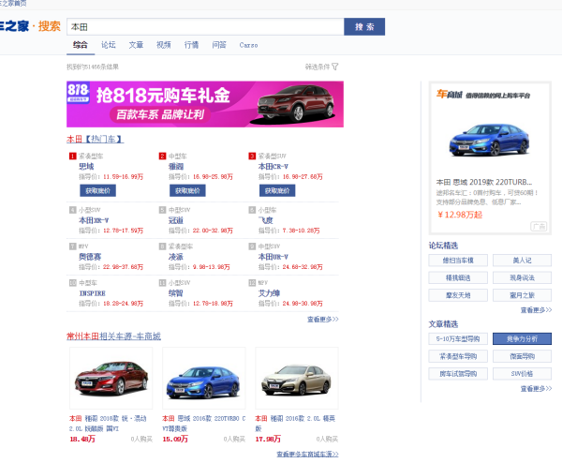Image resolution: width=562 pixels, height=463 pixels.
Task: Open the 抢818元购车礼金 promo banner
Action: tap(205, 104)
